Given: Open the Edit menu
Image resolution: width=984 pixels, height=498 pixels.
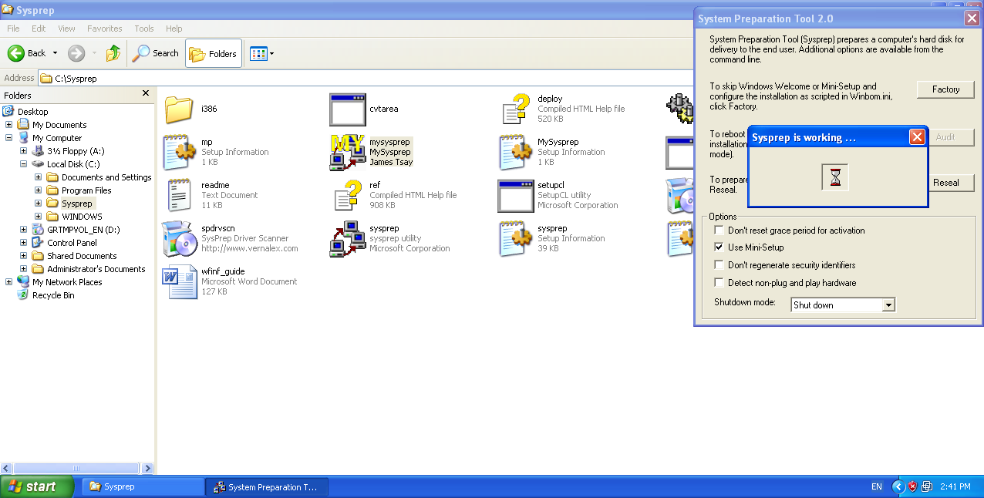Looking at the screenshot, I should point(39,29).
